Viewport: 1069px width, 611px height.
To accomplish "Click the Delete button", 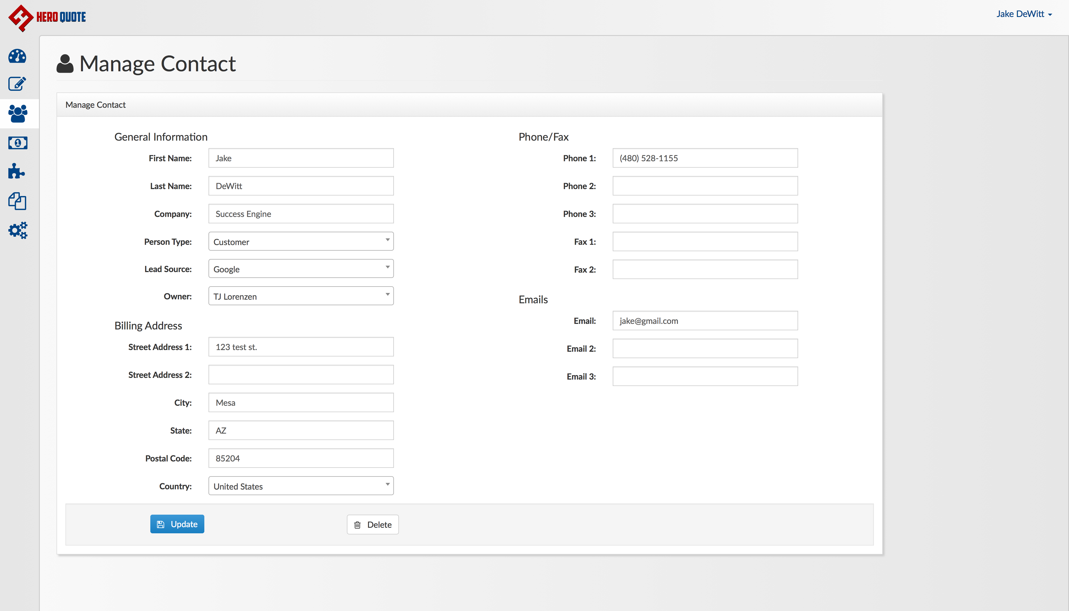I will click(372, 525).
